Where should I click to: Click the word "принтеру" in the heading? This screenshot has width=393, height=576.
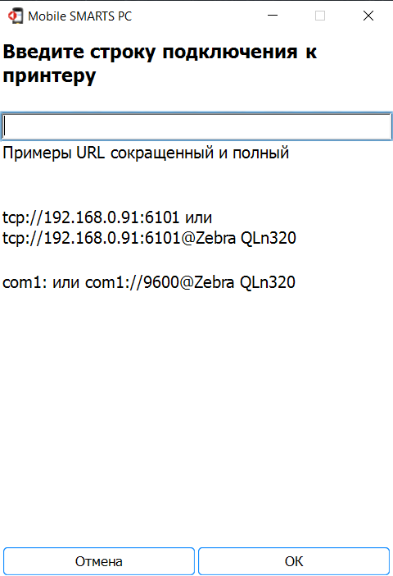tap(49, 76)
